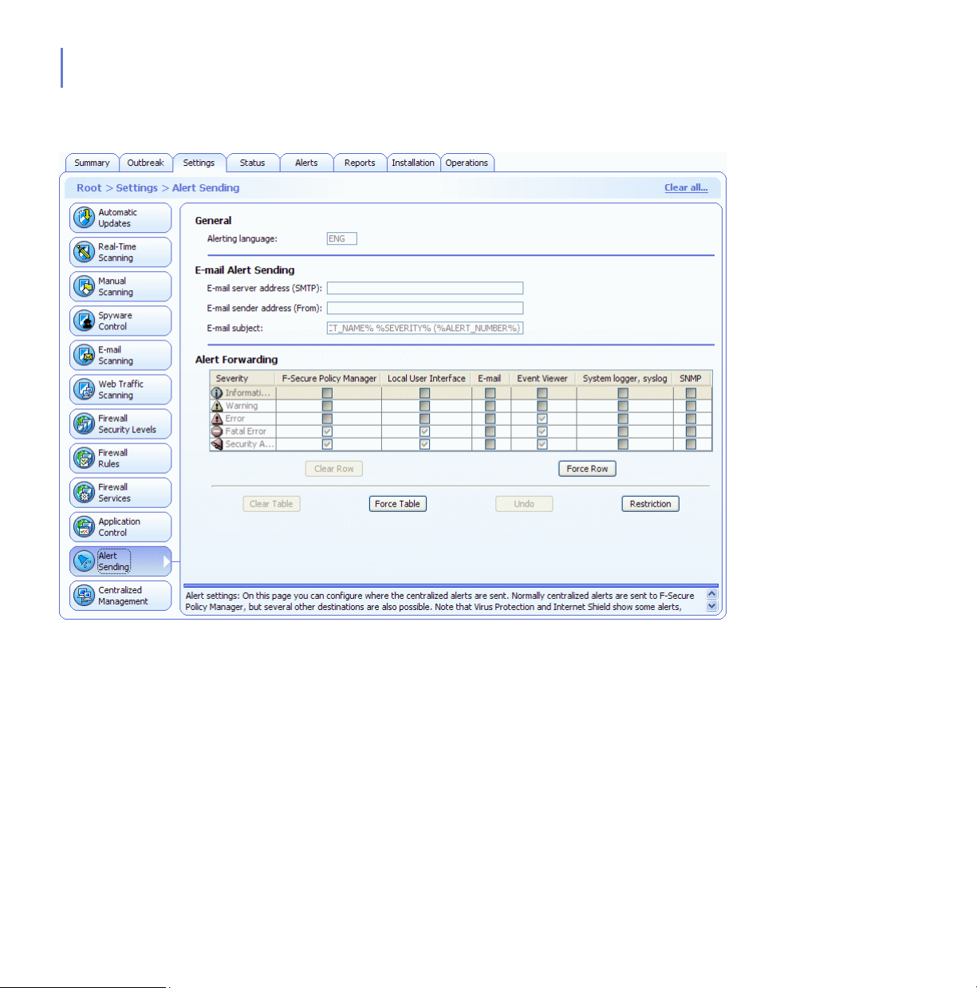Open E-mail Scanning settings icon
The width and height of the screenshot is (977, 988).
click(84, 355)
